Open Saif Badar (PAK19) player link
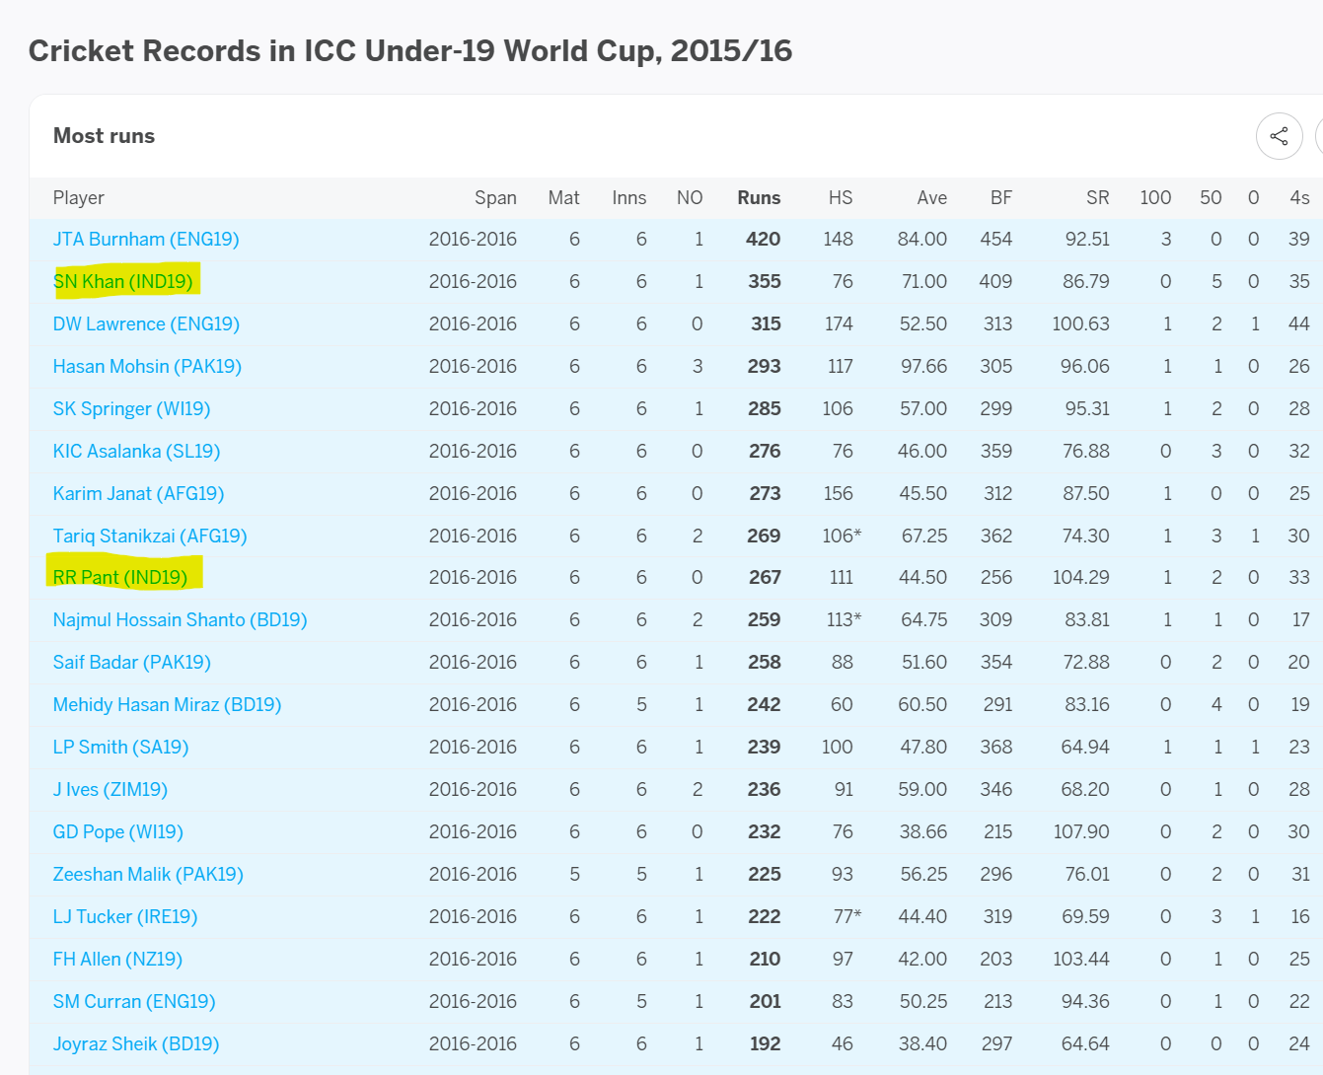The height and width of the screenshot is (1075, 1323). point(132,662)
